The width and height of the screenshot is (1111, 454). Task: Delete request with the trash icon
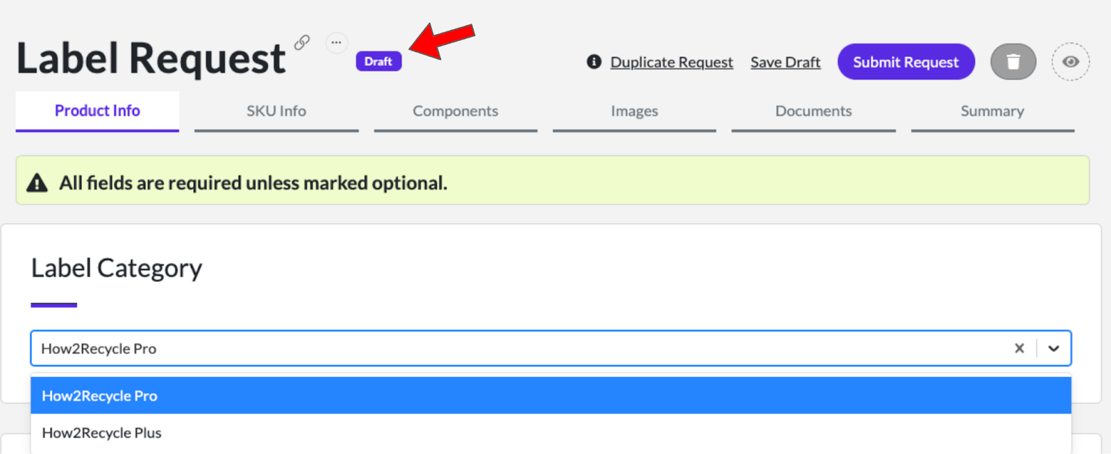[1013, 62]
